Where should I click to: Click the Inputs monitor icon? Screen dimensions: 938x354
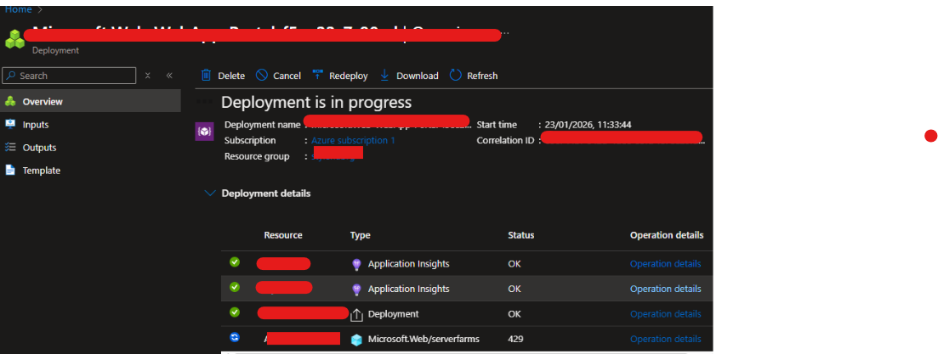pos(9,124)
